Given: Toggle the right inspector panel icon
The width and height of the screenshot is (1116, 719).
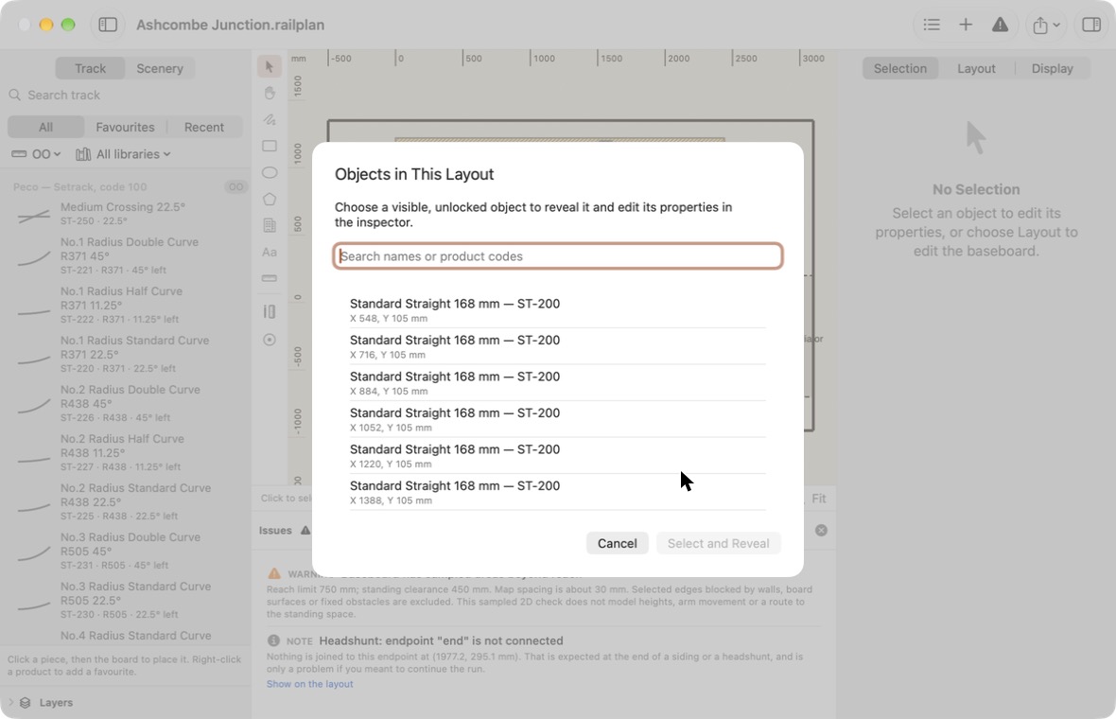Looking at the screenshot, I should [x=1091, y=25].
